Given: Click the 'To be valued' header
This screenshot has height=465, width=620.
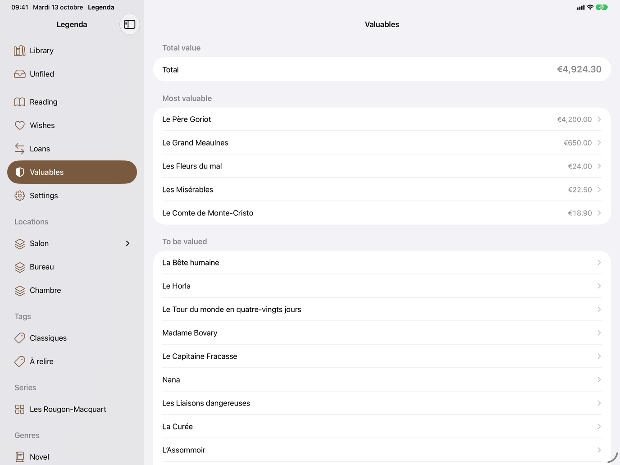Looking at the screenshot, I should [x=185, y=242].
